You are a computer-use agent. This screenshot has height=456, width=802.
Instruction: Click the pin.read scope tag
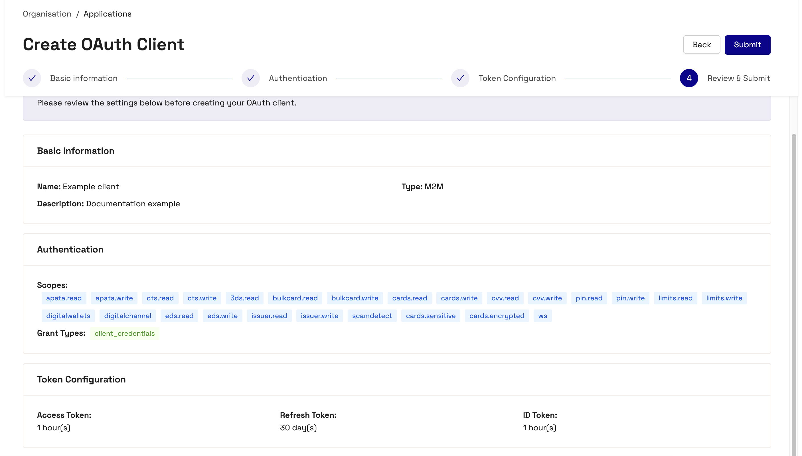point(589,298)
